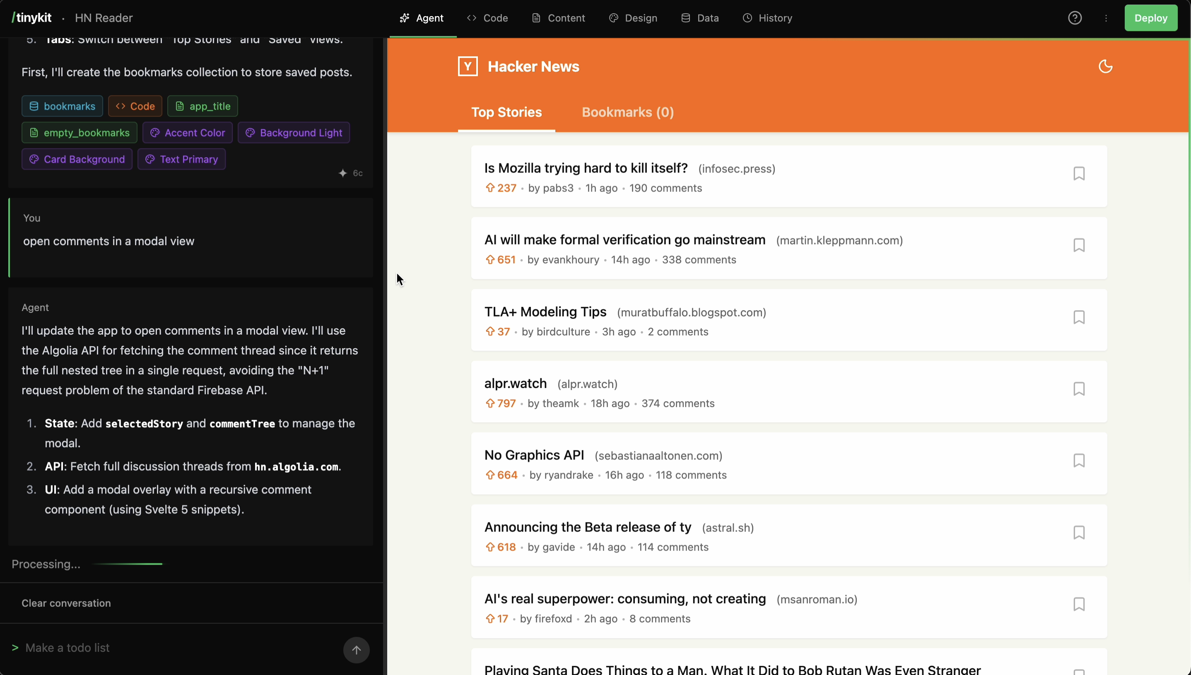Click the send arrow button
Viewport: 1191px width, 675px height.
(356, 650)
